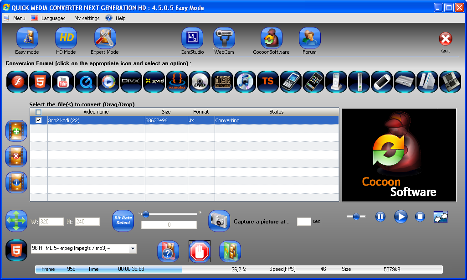
Task: Switch to Easy mode
Action: 27,38
